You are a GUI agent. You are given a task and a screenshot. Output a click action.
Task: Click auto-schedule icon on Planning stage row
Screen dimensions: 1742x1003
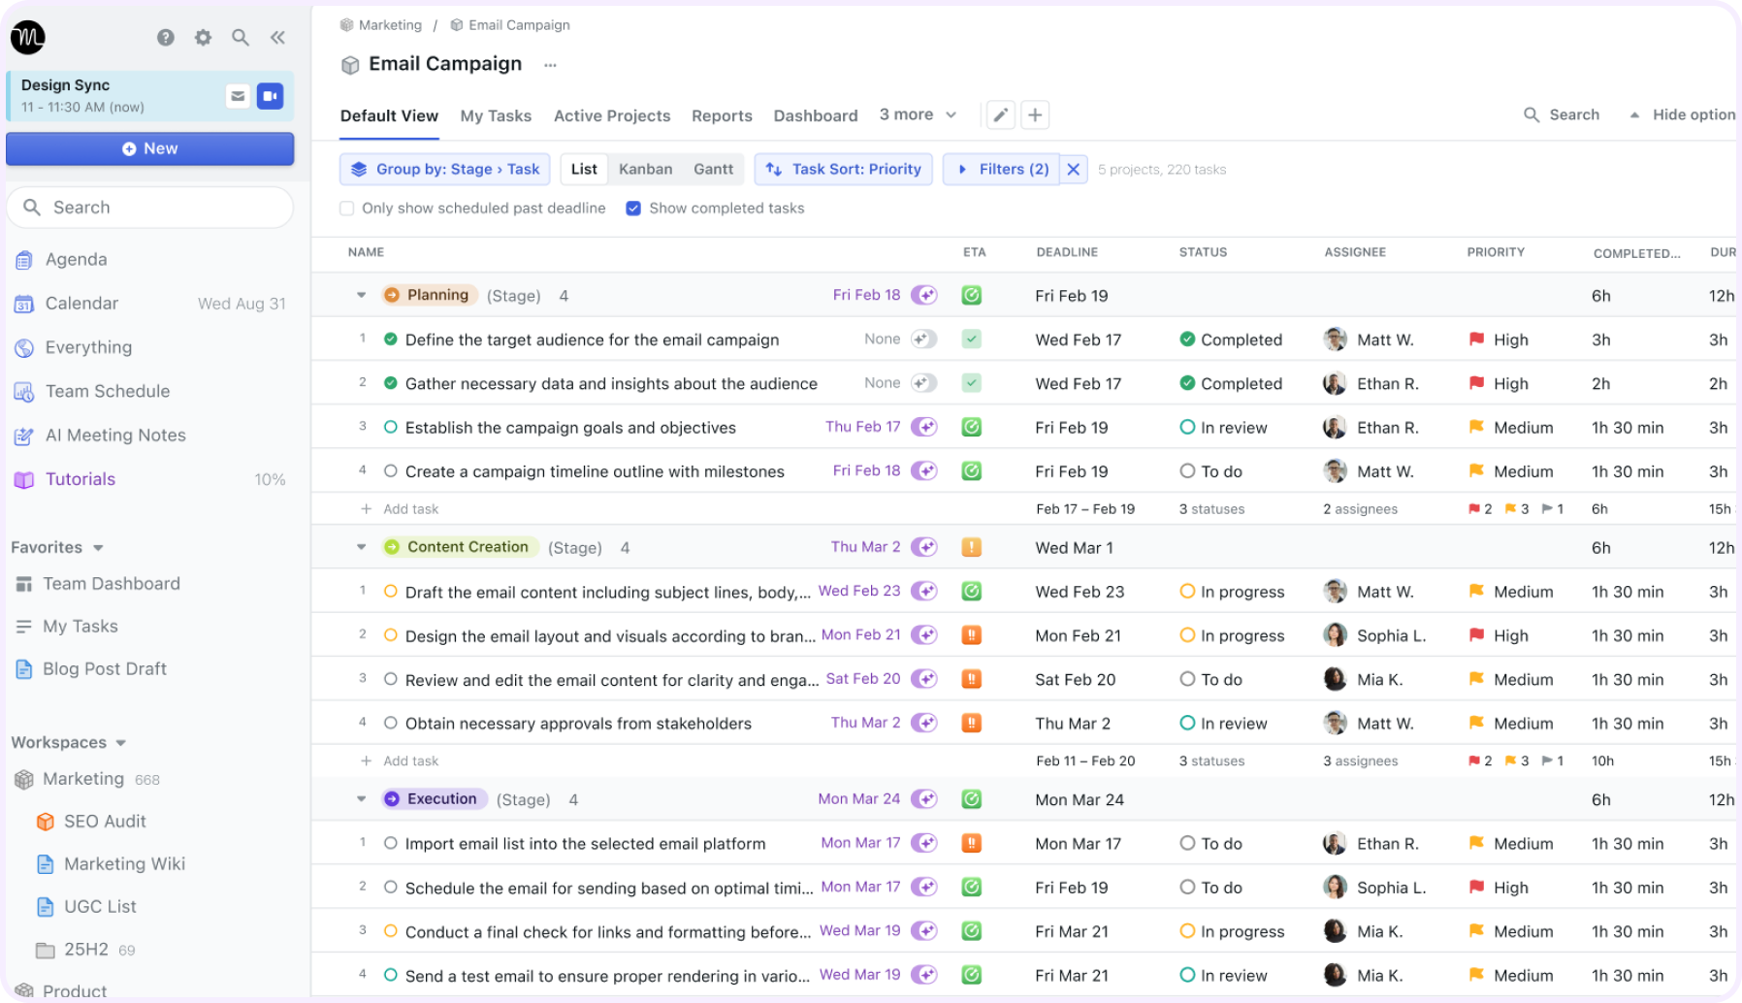point(924,295)
